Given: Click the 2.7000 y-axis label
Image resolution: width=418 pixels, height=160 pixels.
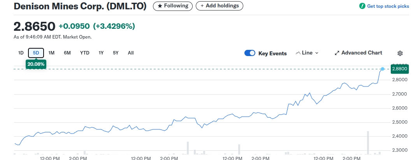Looking at the screenshot, I should pos(399,94).
